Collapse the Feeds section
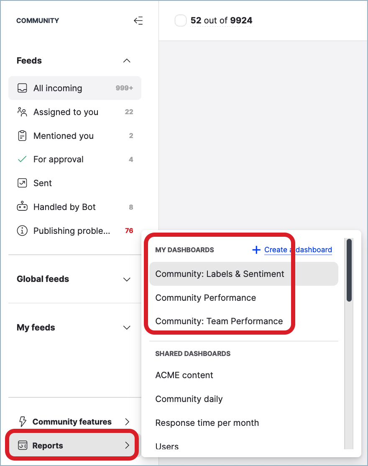Image resolution: width=368 pixels, height=466 pixels. [127, 61]
